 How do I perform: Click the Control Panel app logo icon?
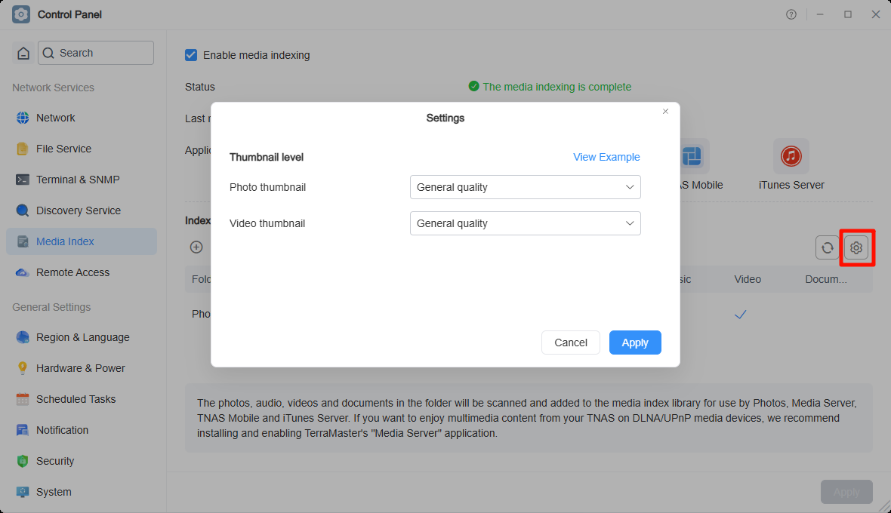pos(20,14)
